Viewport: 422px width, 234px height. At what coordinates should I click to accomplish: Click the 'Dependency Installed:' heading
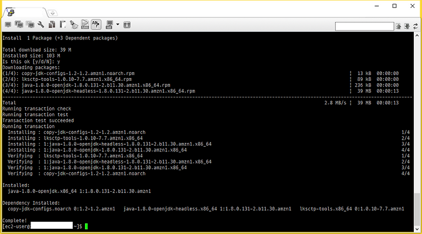[31, 203]
